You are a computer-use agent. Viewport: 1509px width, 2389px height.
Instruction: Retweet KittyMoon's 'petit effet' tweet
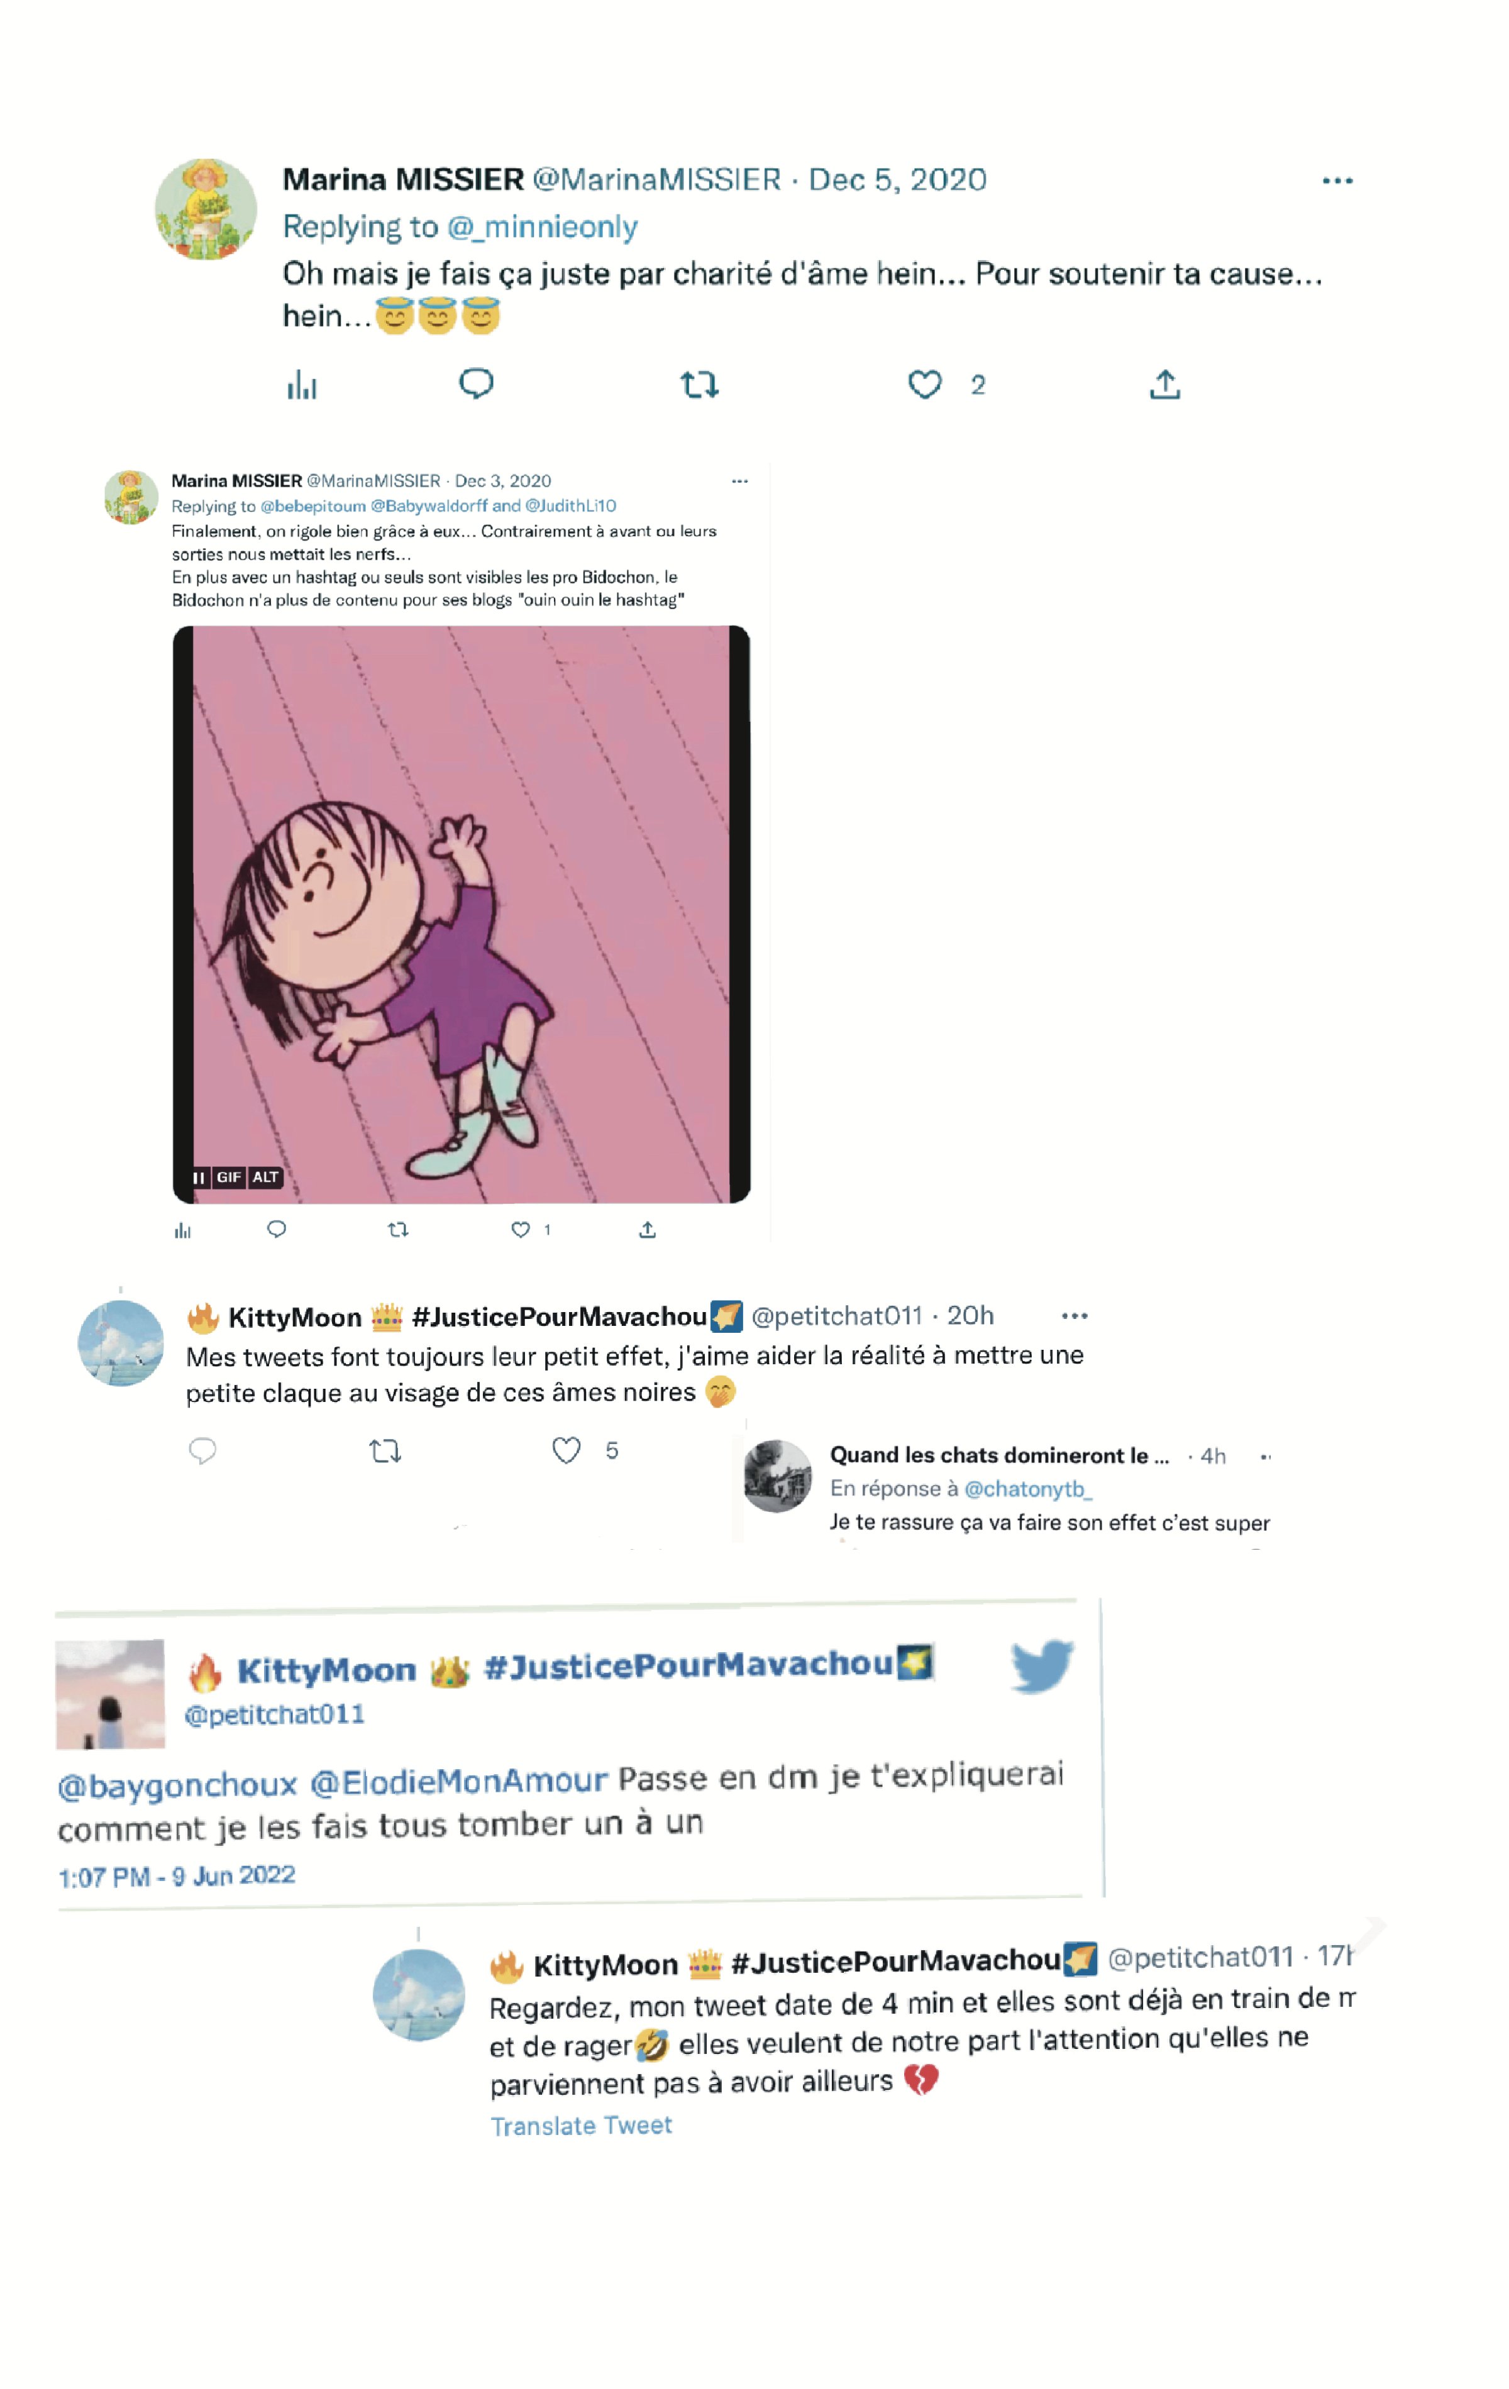tap(385, 1452)
